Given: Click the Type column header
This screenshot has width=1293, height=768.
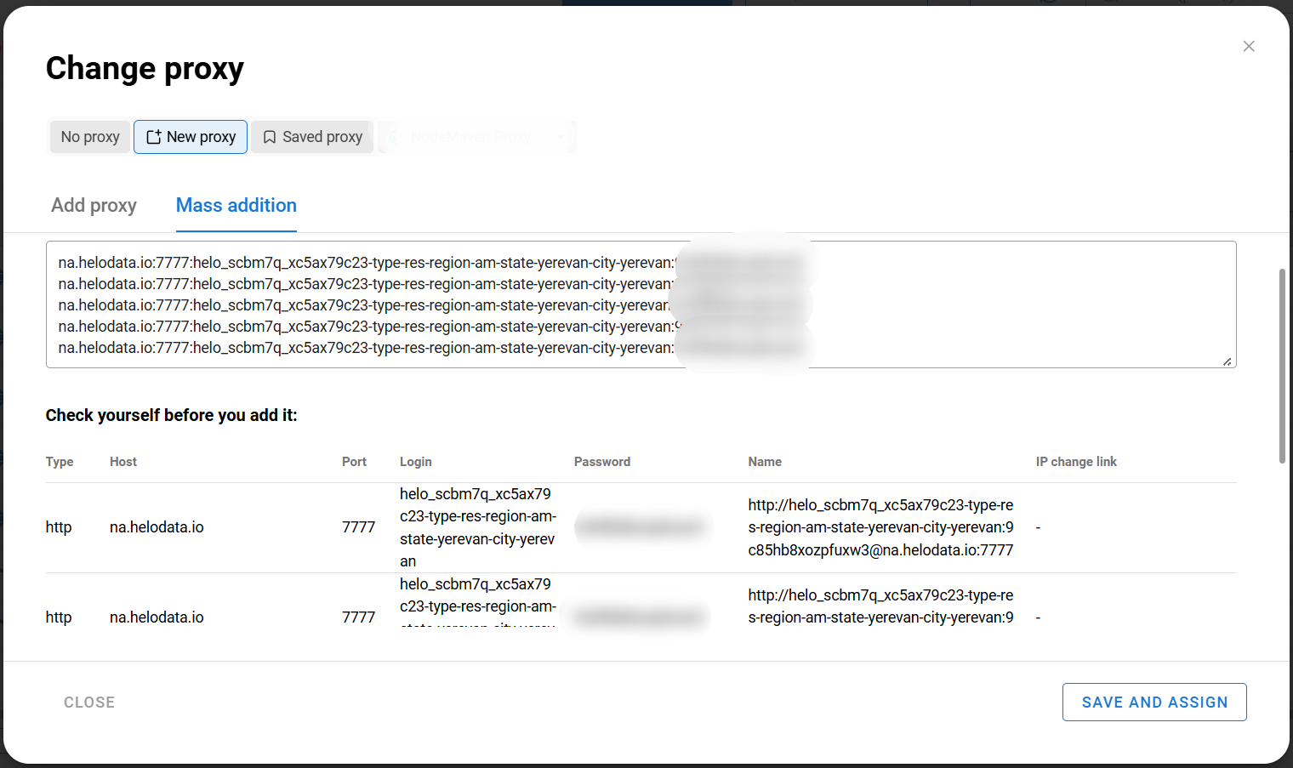Looking at the screenshot, I should (60, 462).
